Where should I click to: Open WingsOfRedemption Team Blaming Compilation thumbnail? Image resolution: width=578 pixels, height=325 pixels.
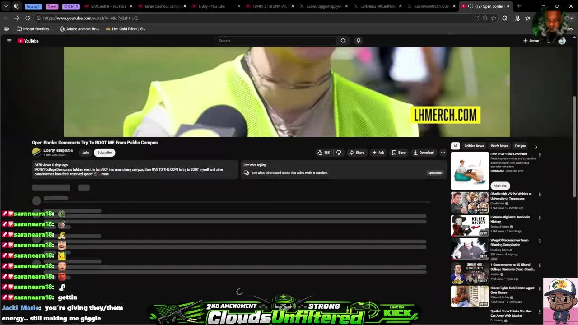pyautogui.click(x=470, y=249)
